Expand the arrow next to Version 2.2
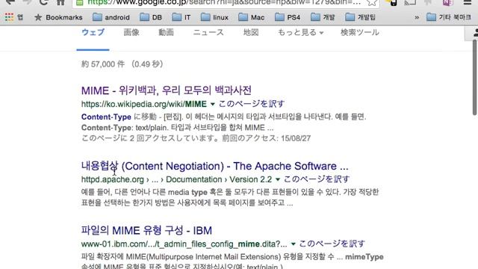Screen dimensions: 478x269 pyautogui.click(x=277, y=179)
